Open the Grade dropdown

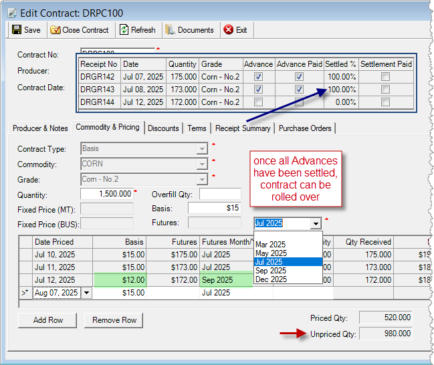(202, 180)
